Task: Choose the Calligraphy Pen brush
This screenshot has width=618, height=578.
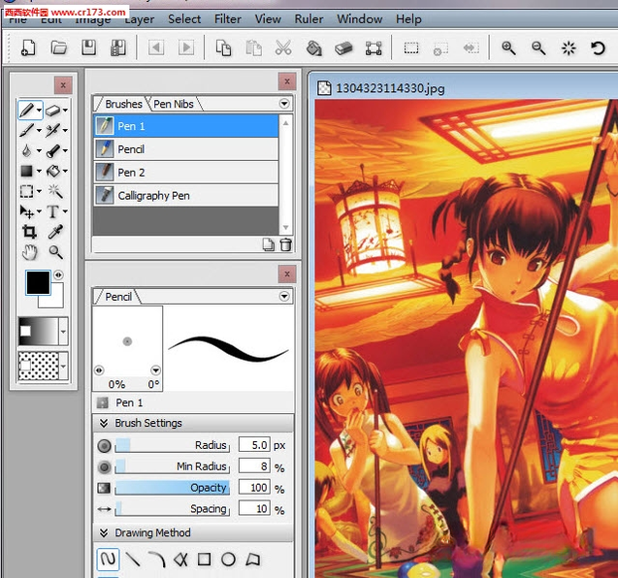Action: 186,196
